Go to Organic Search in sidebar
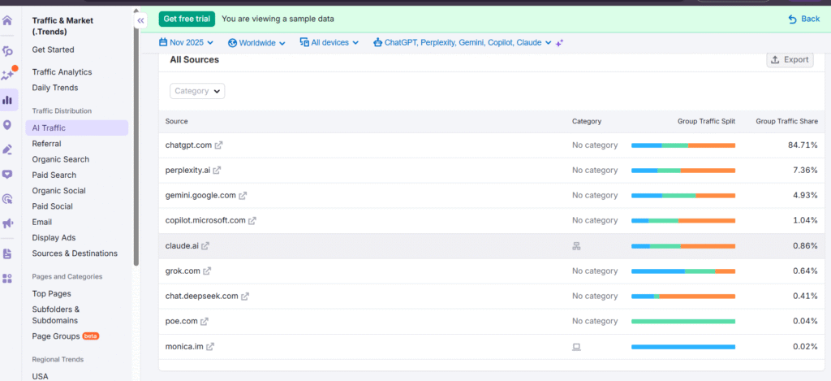831x381 pixels. click(x=60, y=159)
